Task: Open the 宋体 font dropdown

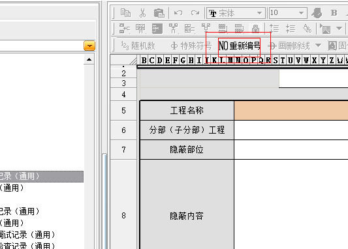Action: (259, 13)
